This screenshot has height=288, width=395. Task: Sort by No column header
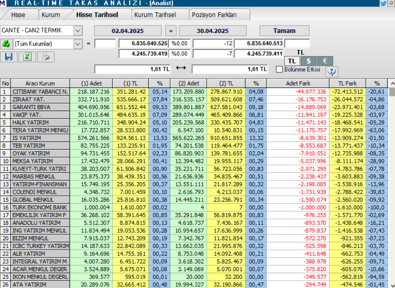pos(5,84)
